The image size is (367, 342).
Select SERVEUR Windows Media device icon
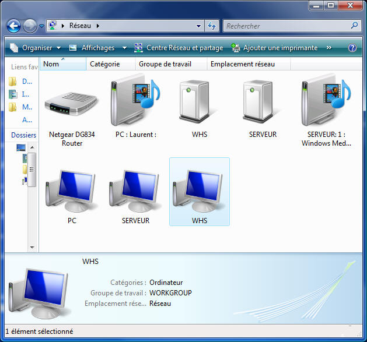pyautogui.click(x=326, y=104)
